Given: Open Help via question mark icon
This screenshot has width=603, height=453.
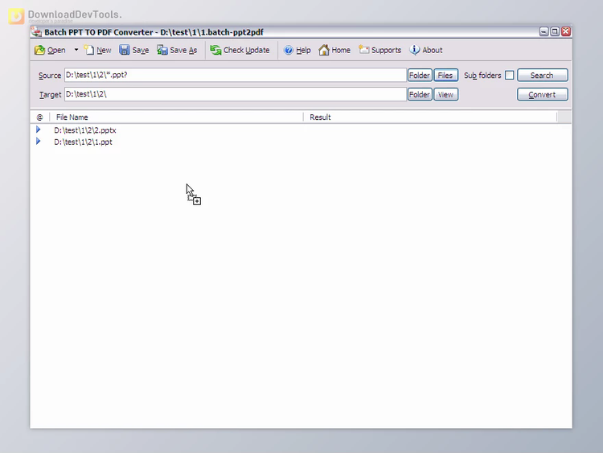Looking at the screenshot, I should pos(289,50).
